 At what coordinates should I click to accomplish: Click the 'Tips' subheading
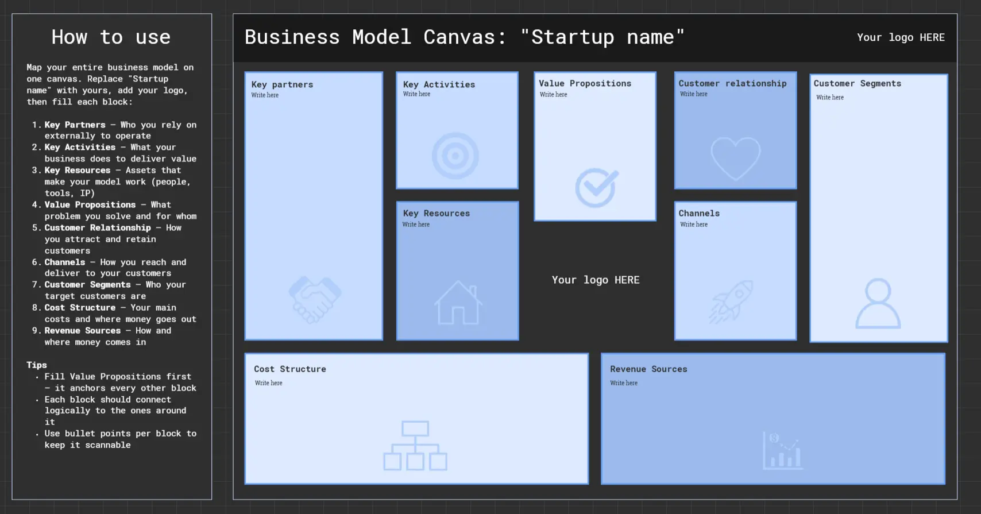pyautogui.click(x=37, y=365)
